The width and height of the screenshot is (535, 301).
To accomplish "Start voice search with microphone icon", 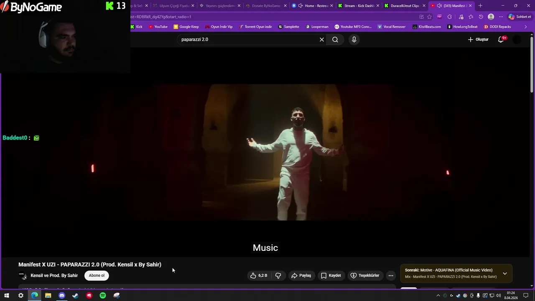I will [x=354, y=39].
